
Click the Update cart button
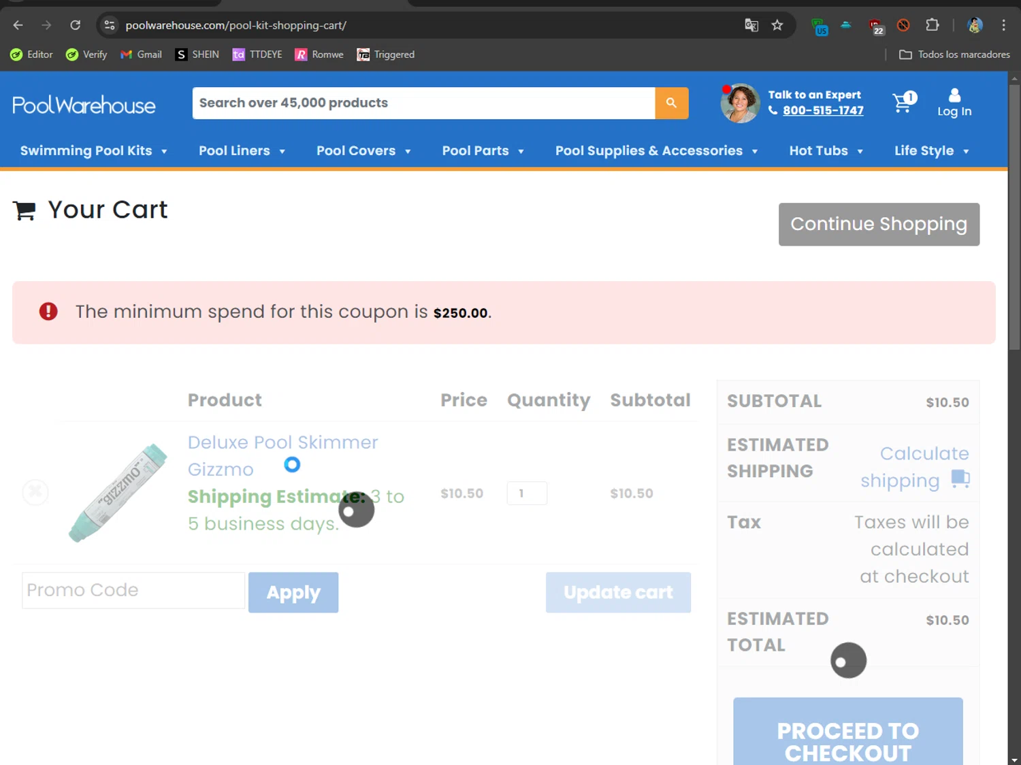(x=618, y=592)
